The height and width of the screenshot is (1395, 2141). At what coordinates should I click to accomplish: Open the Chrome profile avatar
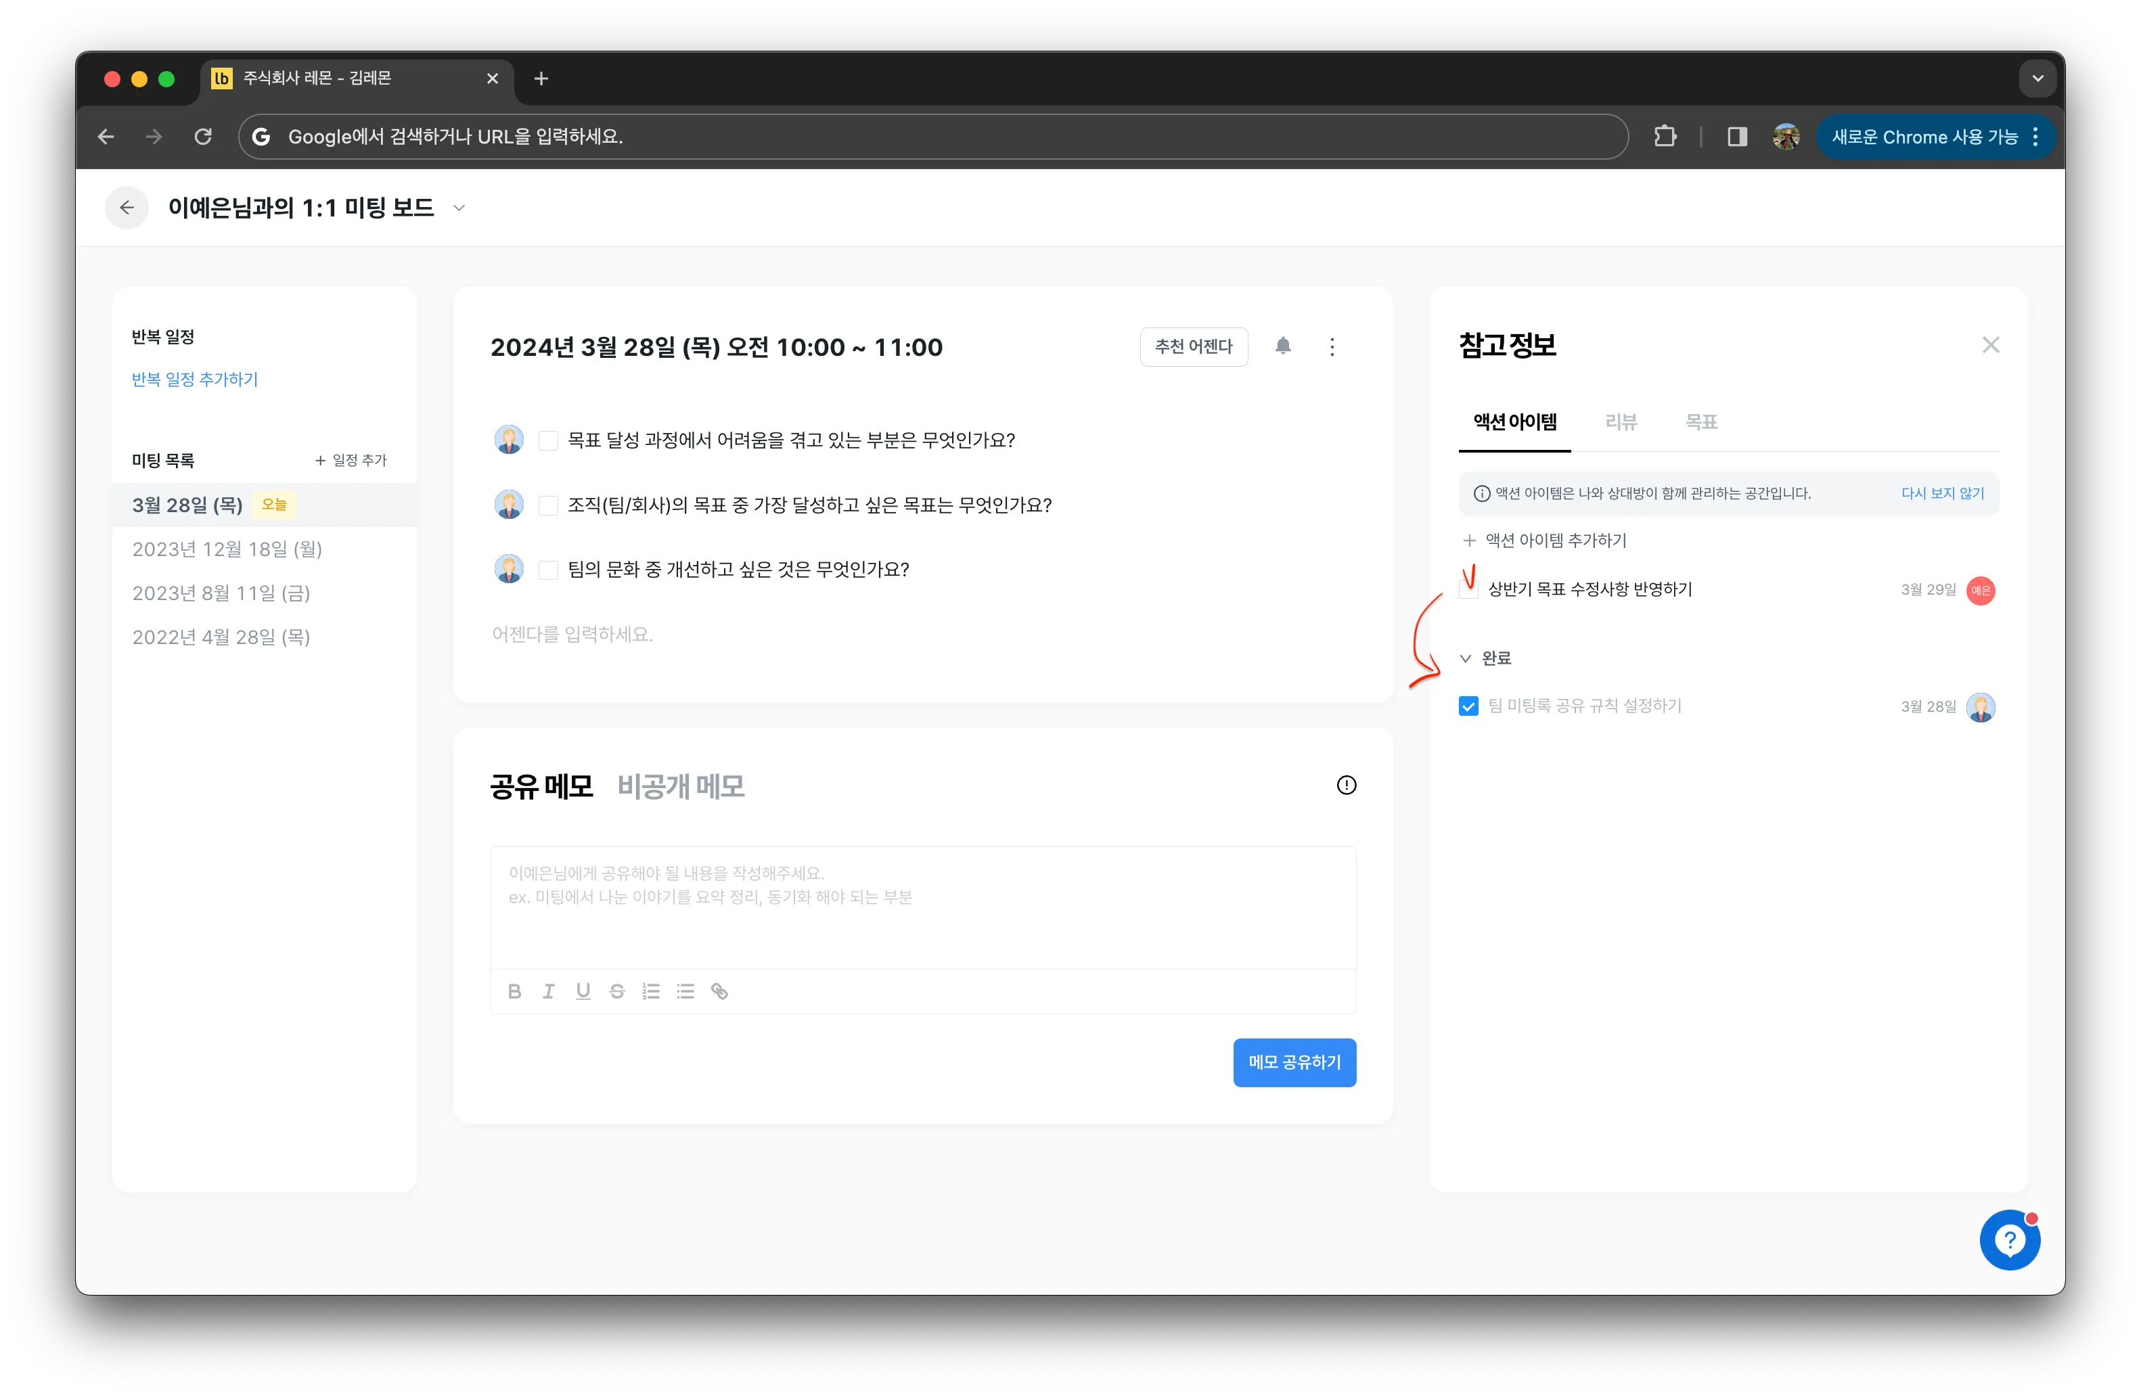tap(1786, 137)
